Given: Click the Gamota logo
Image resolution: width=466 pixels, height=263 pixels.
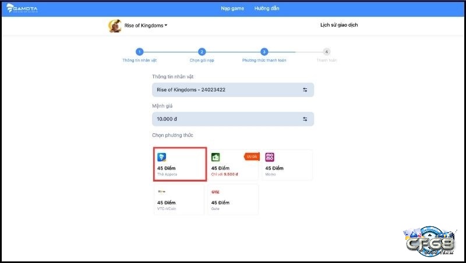Looking at the screenshot, I should click(x=22, y=8).
